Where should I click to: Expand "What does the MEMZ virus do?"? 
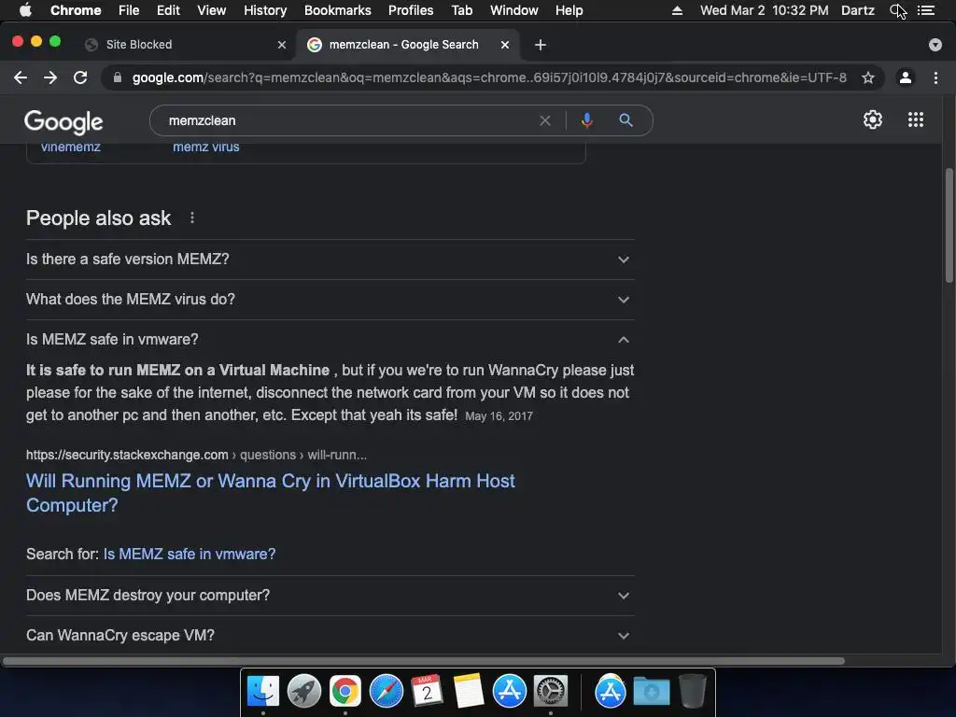[330, 300]
